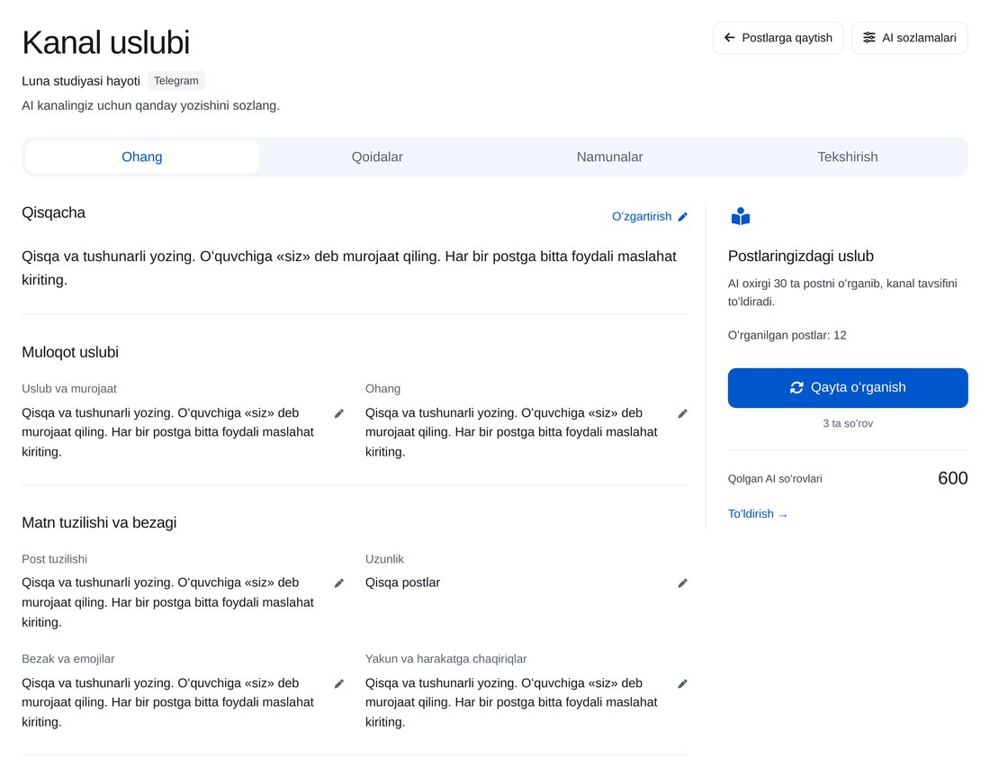Click the 600 remaining requests value

click(x=953, y=478)
